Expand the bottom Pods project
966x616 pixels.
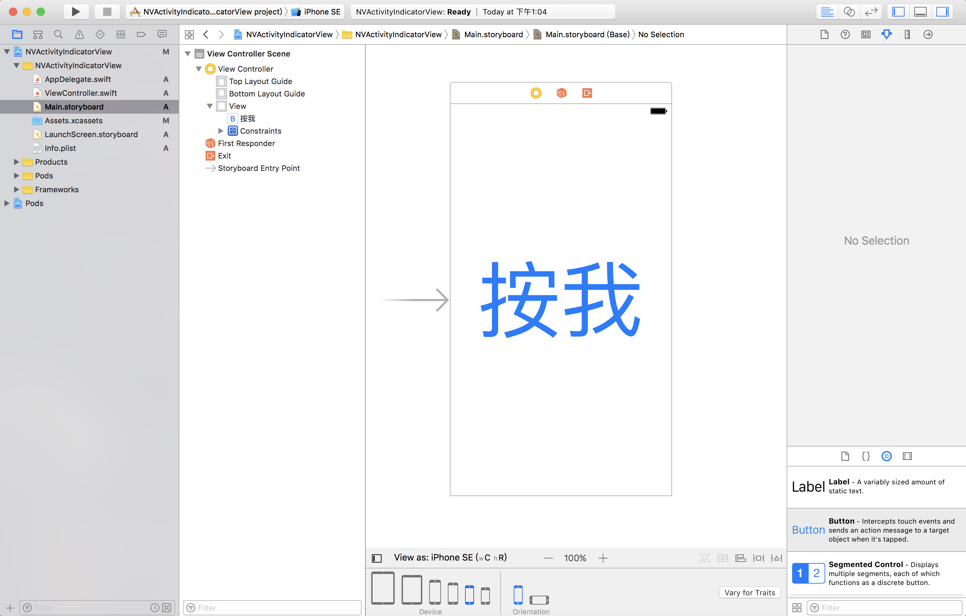[7, 204]
